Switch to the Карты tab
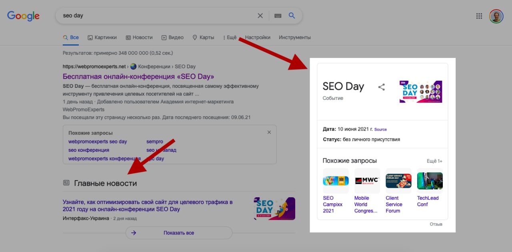This screenshot has height=252, width=512. click(203, 38)
